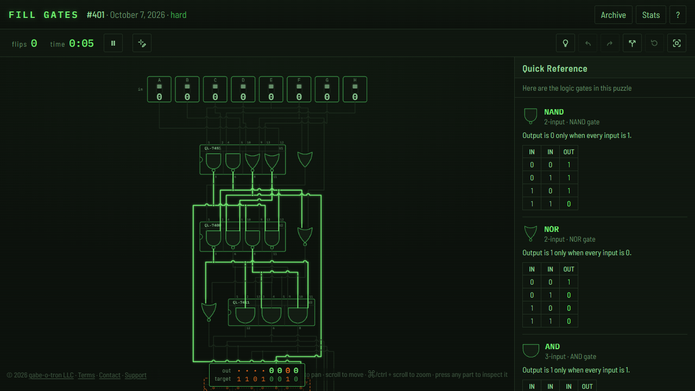Viewport: 695px width, 391px height.
Task: Click the fit-to-screen focus icon
Action: pos(677,43)
